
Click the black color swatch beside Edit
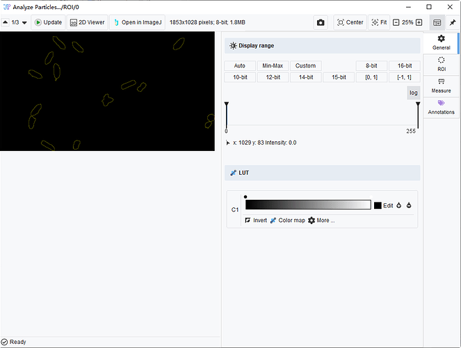click(x=378, y=205)
